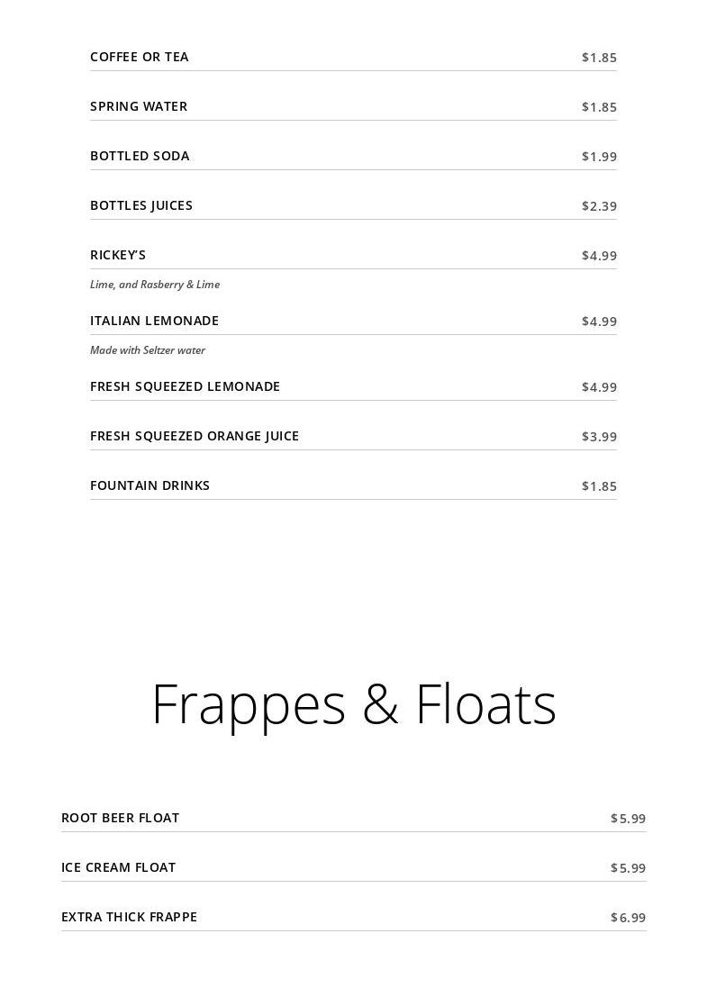Click the ITALIAN LEMONADE menu item
Image resolution: width=707 pixels, height=988 pixels.
(x=154, y=321)
